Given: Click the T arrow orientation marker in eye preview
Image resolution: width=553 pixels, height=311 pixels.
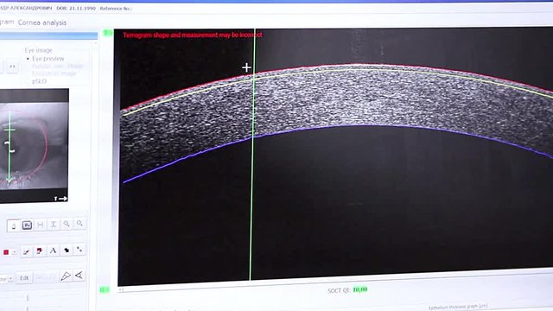Looking at the screenshot, I should pyautogui.click(x=60, y=199).
